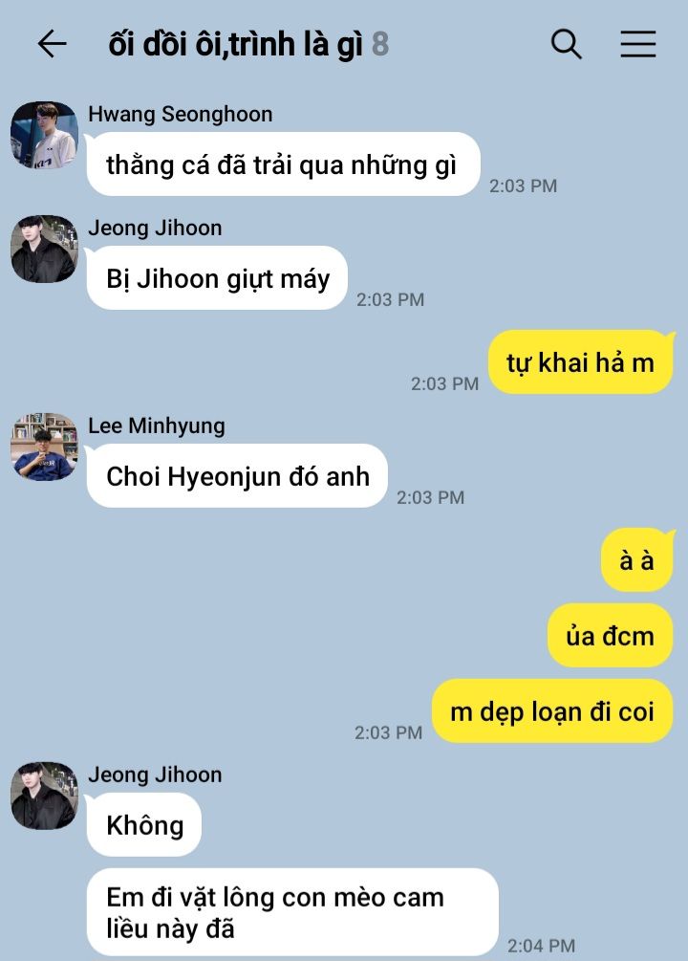This screenshot has width=688, height=961.
Task: Open Hwang Seonghoon's profile picture
Action: (44, 135)
